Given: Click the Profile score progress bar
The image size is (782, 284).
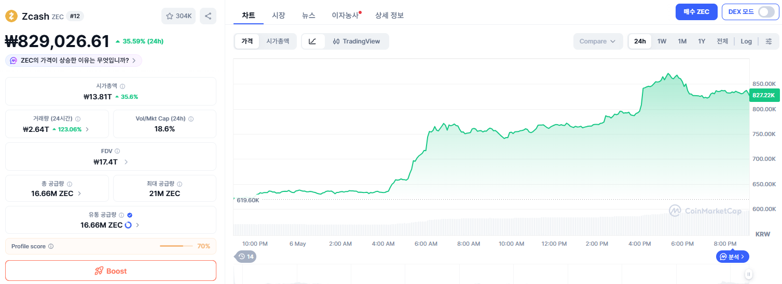Looking at the screenshot, I should [176, 246].
